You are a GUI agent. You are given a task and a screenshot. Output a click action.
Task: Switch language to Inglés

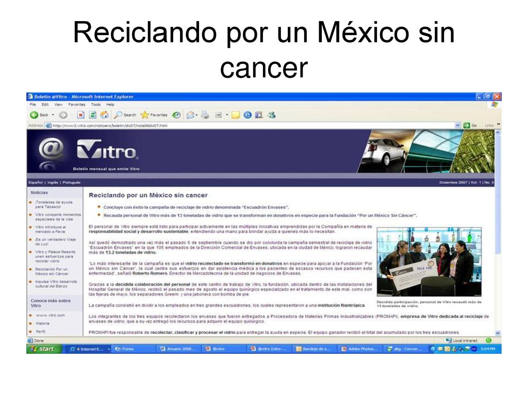[53, 183]
